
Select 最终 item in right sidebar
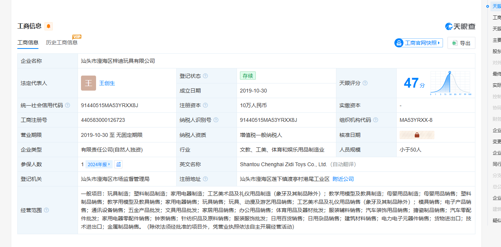click(497, 74)
